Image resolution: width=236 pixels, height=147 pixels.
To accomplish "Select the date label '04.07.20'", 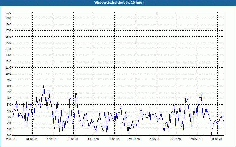I will click(x=32, y=139).
